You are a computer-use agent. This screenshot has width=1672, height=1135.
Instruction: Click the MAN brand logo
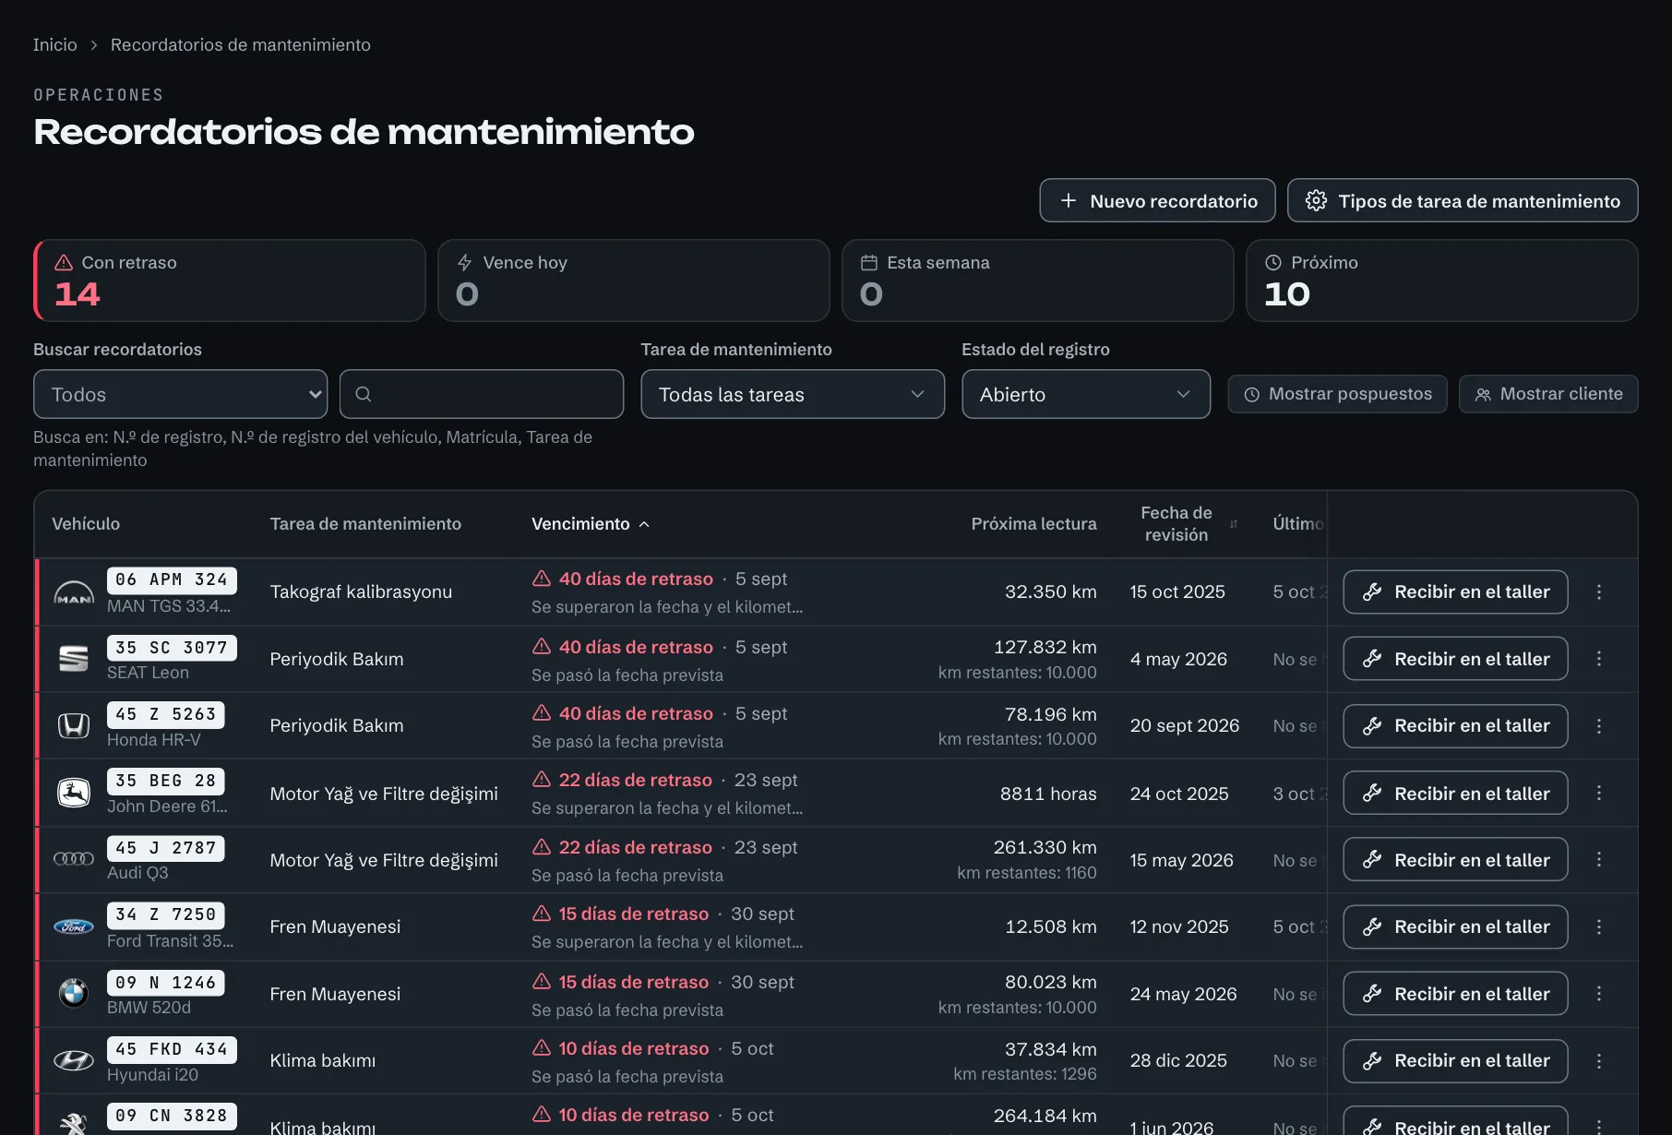point(74,592)
